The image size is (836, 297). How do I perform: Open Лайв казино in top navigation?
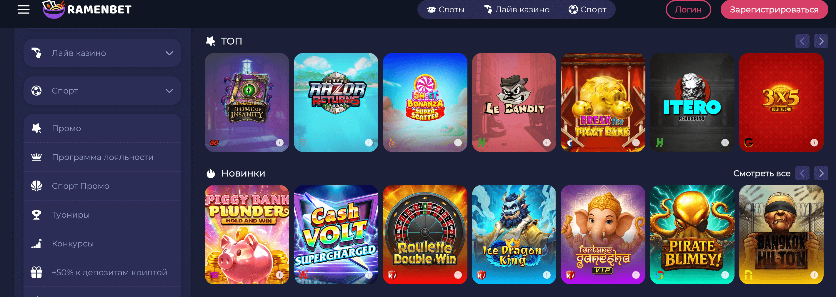coord(517,9)
